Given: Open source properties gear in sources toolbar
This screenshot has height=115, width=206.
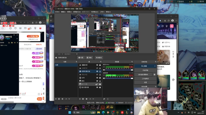Looking at the screenshot, I should pyautogui.click(x=87, y=99).
